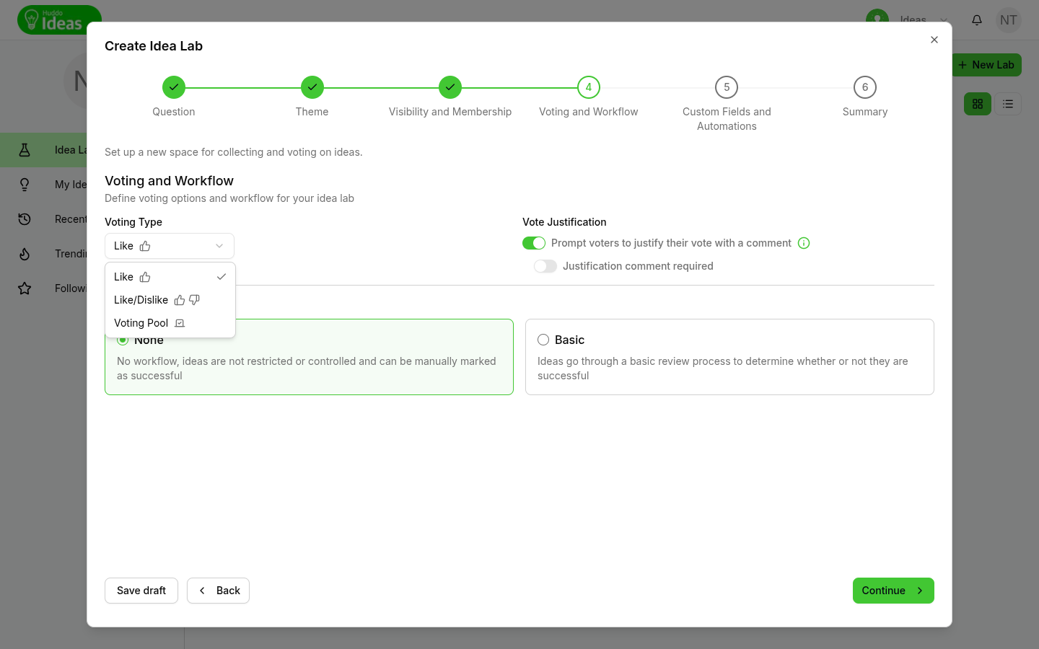The width and height of the screenshot is (1039, 649).
Task: Click the New Lab button
Action: pyautogui.click(x=986, y=65)
